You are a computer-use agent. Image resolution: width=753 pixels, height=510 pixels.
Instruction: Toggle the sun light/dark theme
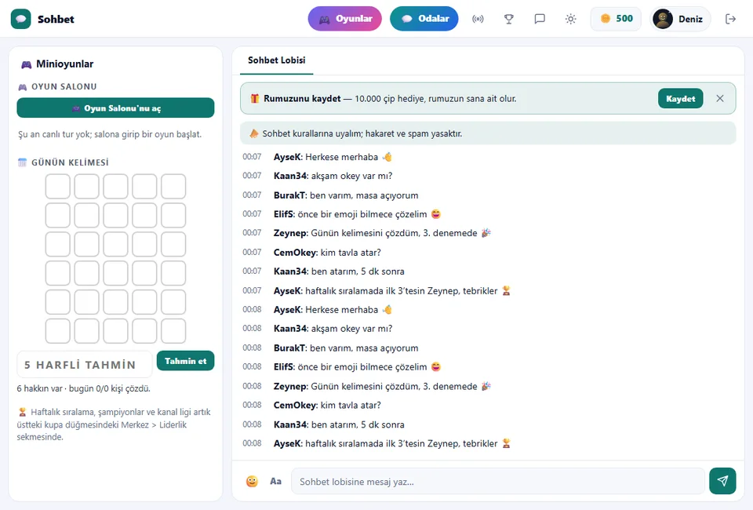(570, 19)
